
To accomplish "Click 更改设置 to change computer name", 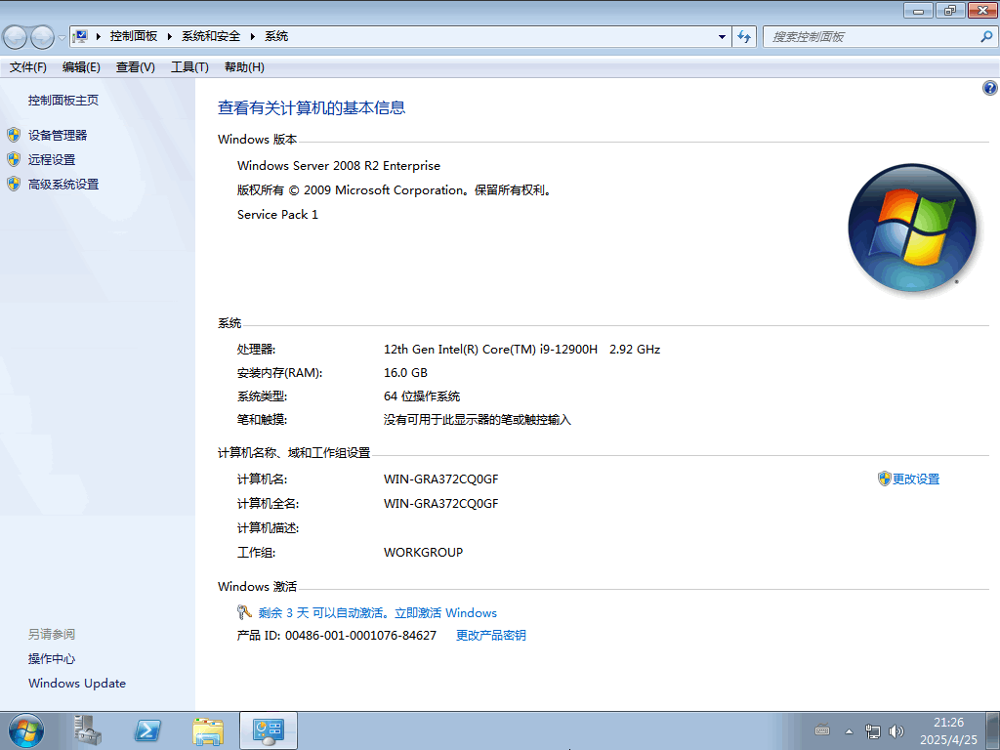I will (915, 479).
